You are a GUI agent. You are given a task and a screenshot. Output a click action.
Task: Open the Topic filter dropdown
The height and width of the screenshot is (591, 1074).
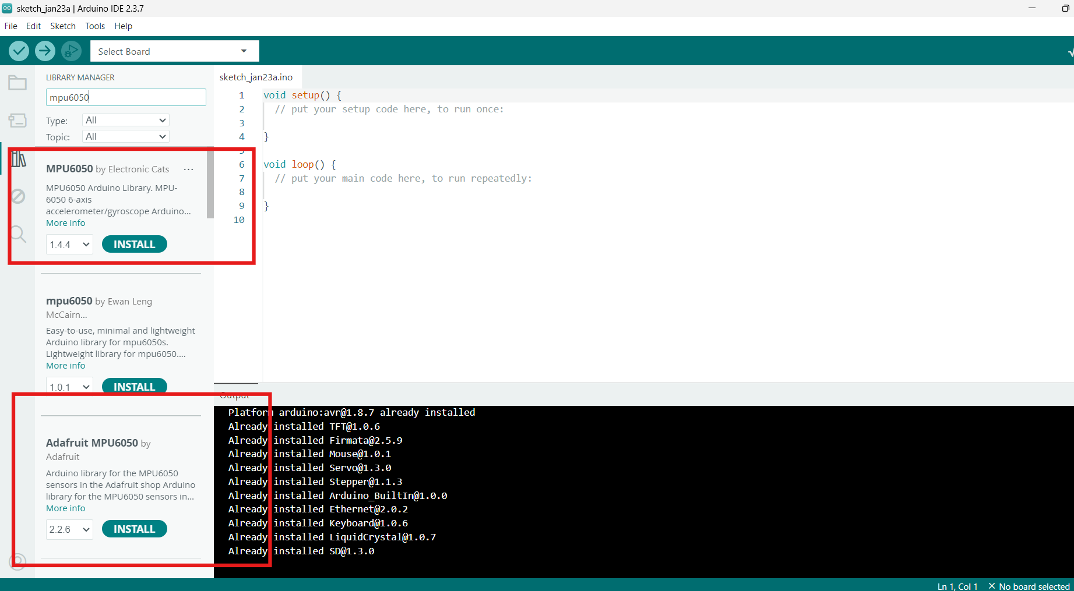tap(125, 136)
